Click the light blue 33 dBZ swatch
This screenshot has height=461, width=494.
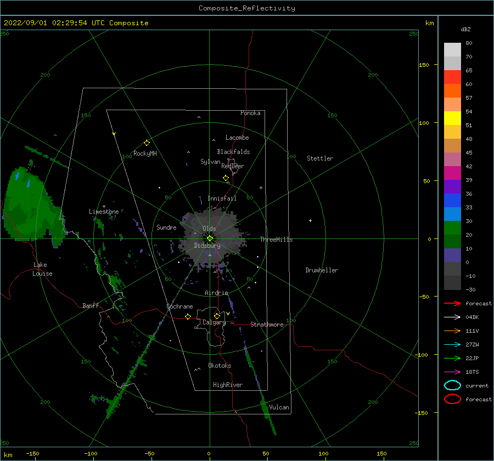tap(452, 214)
